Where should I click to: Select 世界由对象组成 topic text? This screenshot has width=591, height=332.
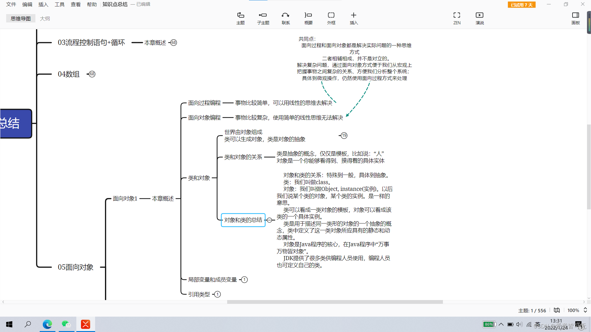tap(265, 136)
